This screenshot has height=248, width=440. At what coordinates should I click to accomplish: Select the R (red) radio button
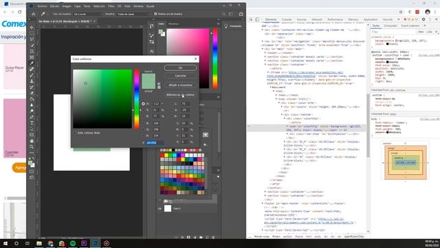tap(144, 123)
